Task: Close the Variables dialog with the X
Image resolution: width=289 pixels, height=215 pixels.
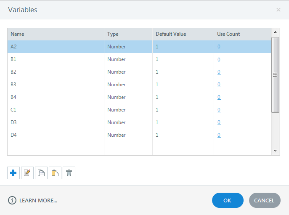Action: 278,10
